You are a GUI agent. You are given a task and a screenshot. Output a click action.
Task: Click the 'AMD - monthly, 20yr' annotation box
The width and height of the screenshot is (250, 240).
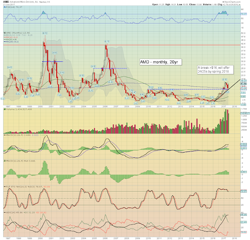161,62
